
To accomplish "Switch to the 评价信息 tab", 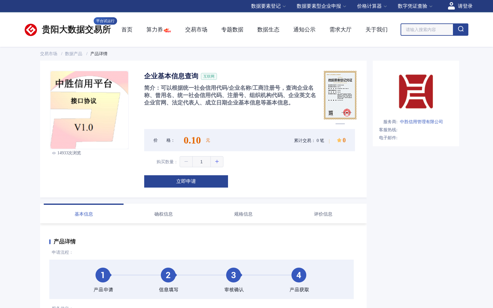I will [x=323, y=214].
